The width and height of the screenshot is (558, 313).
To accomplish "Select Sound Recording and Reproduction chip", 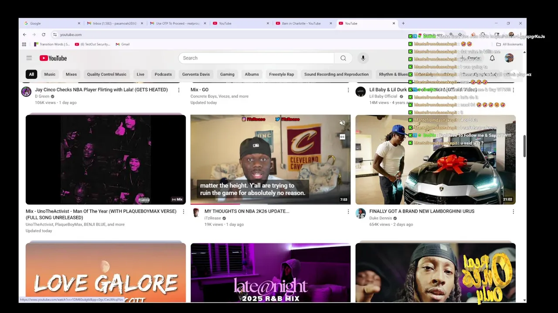I will pos(336,74).
